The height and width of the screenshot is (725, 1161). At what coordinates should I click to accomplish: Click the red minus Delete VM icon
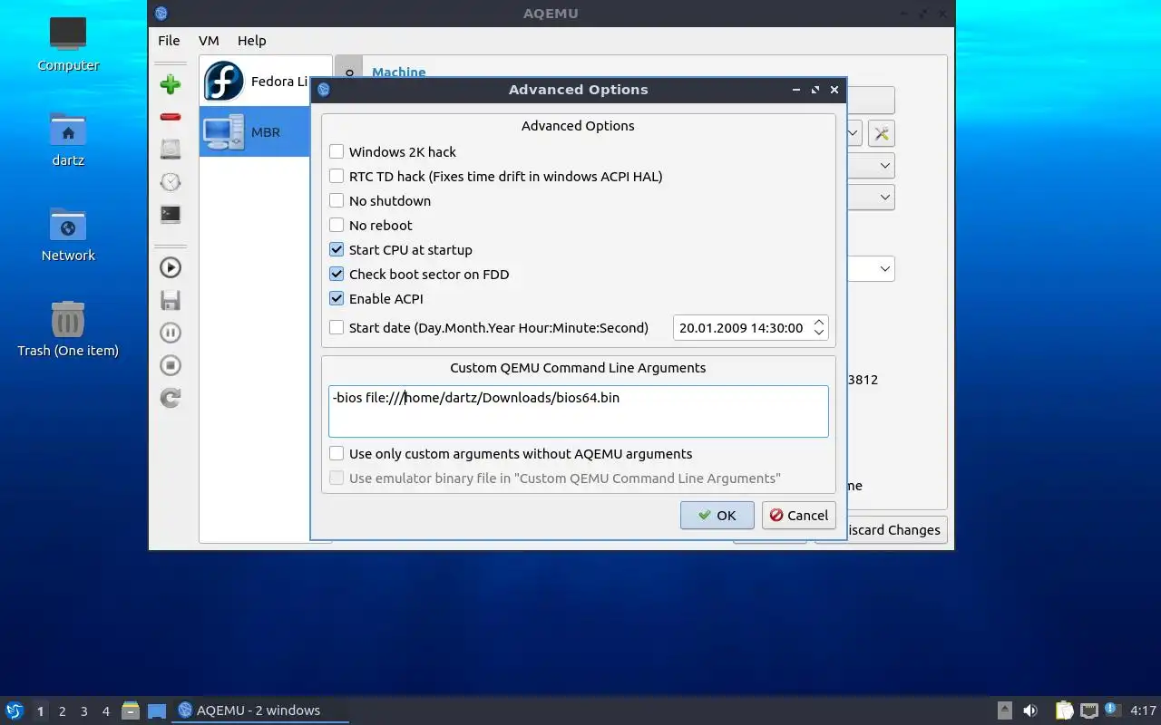[170, 117]
